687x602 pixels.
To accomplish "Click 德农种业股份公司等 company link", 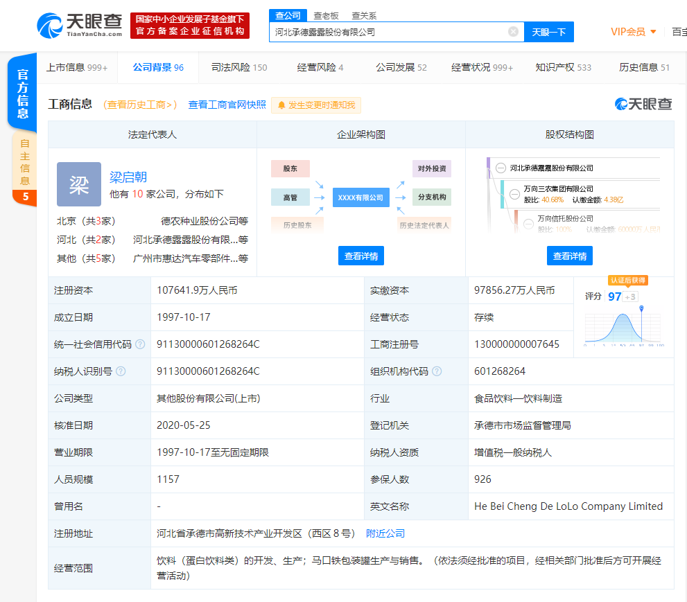I will point(205,221).
